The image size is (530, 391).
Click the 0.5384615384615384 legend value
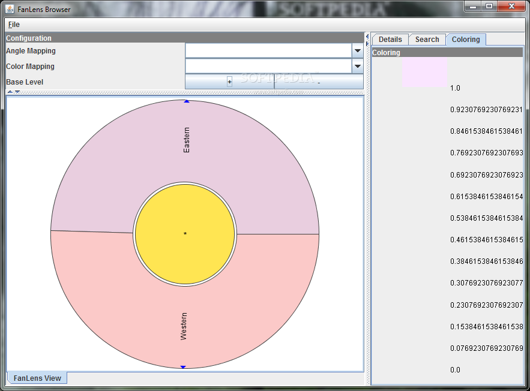click(x=486, y=218)
